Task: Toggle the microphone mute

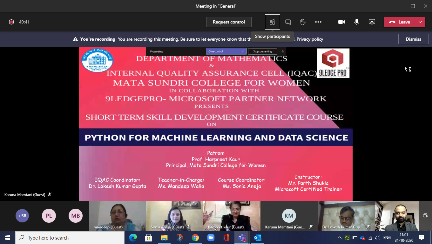Action: [x=357, y=22]
